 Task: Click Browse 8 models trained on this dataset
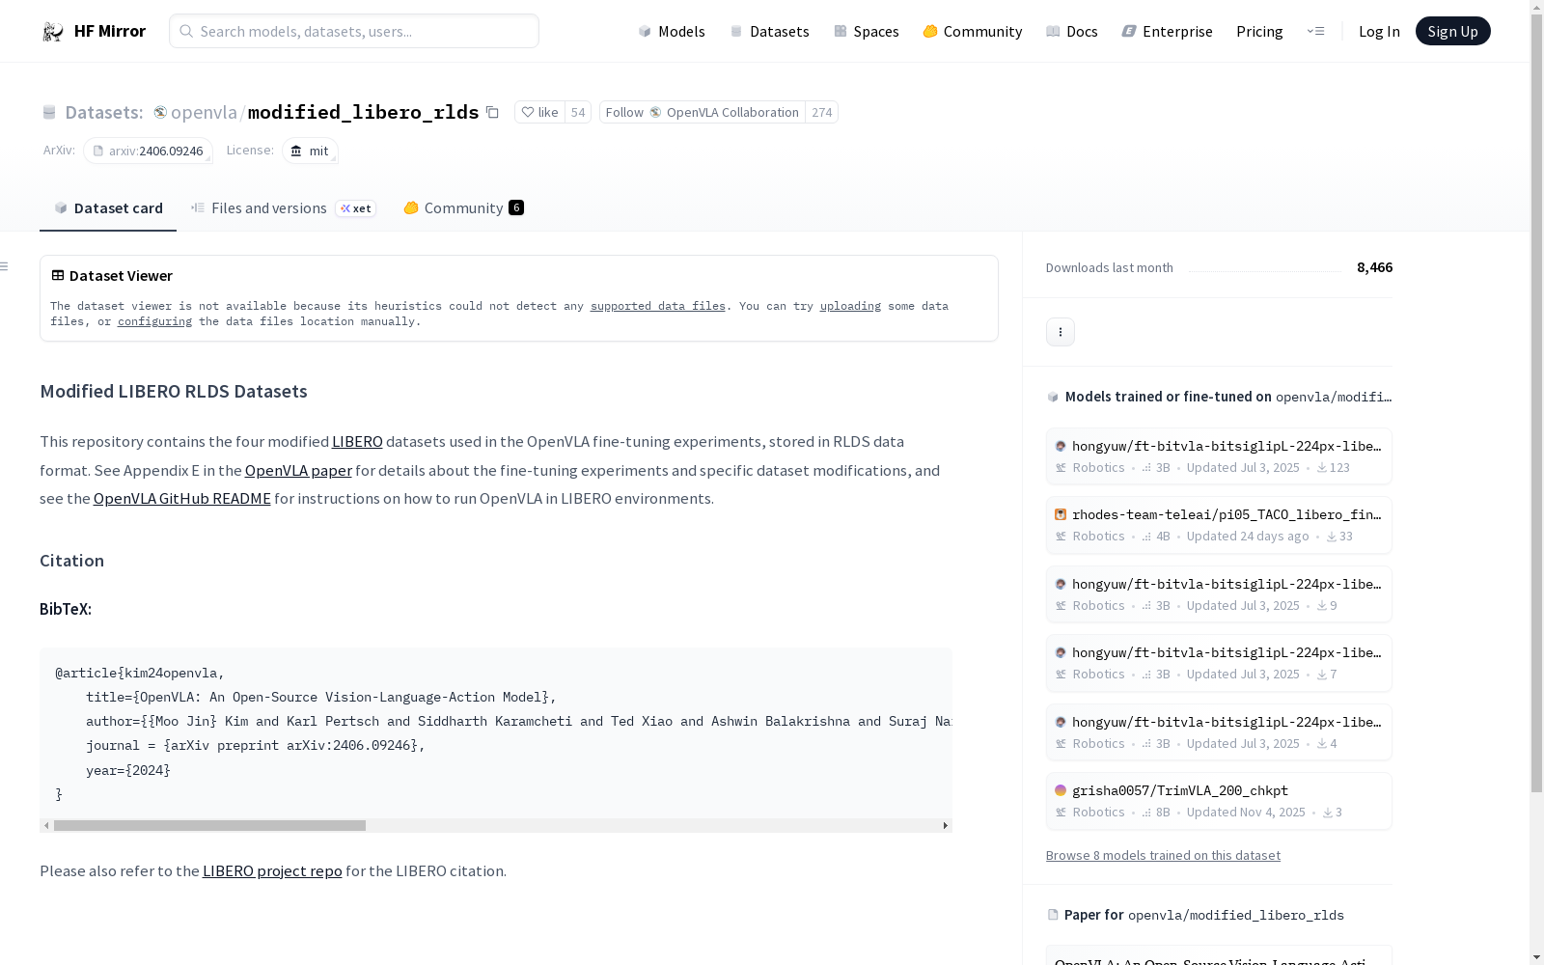(x=1163, y=855)
